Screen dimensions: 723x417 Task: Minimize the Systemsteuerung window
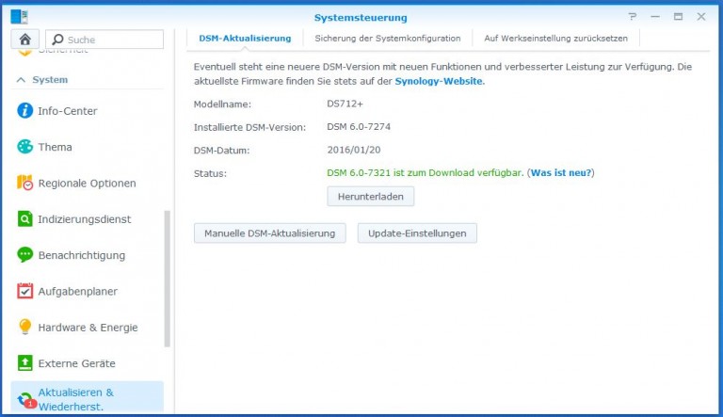(x=655, y=17)
